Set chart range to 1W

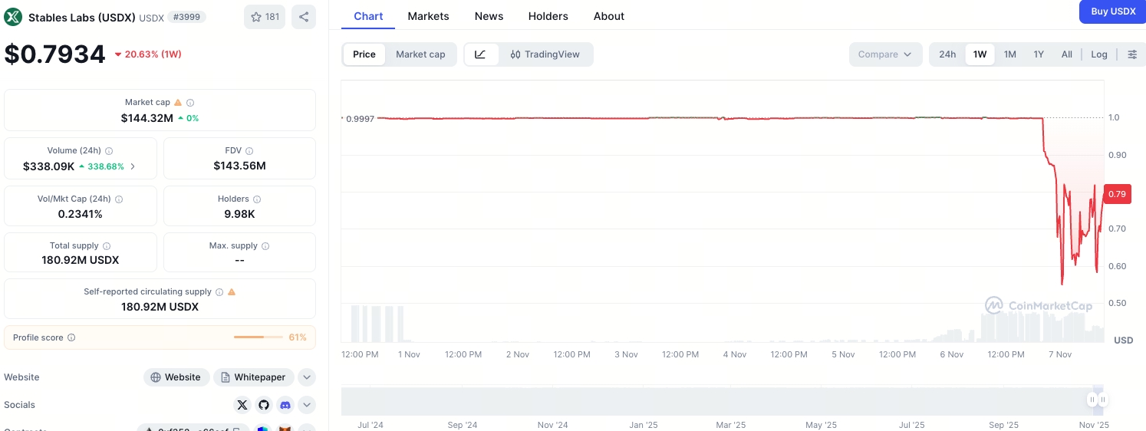coord(980,54)
